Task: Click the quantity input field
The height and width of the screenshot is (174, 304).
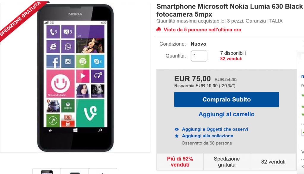Action: point(199,56)
